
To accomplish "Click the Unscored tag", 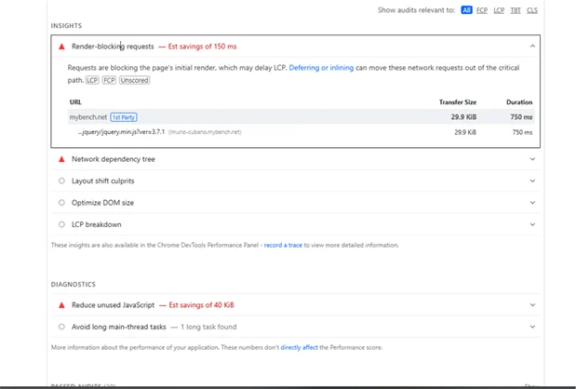I will point(134,80).
